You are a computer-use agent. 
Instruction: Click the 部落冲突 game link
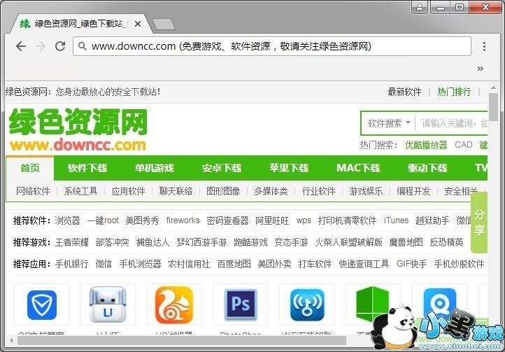click(113, 242)
